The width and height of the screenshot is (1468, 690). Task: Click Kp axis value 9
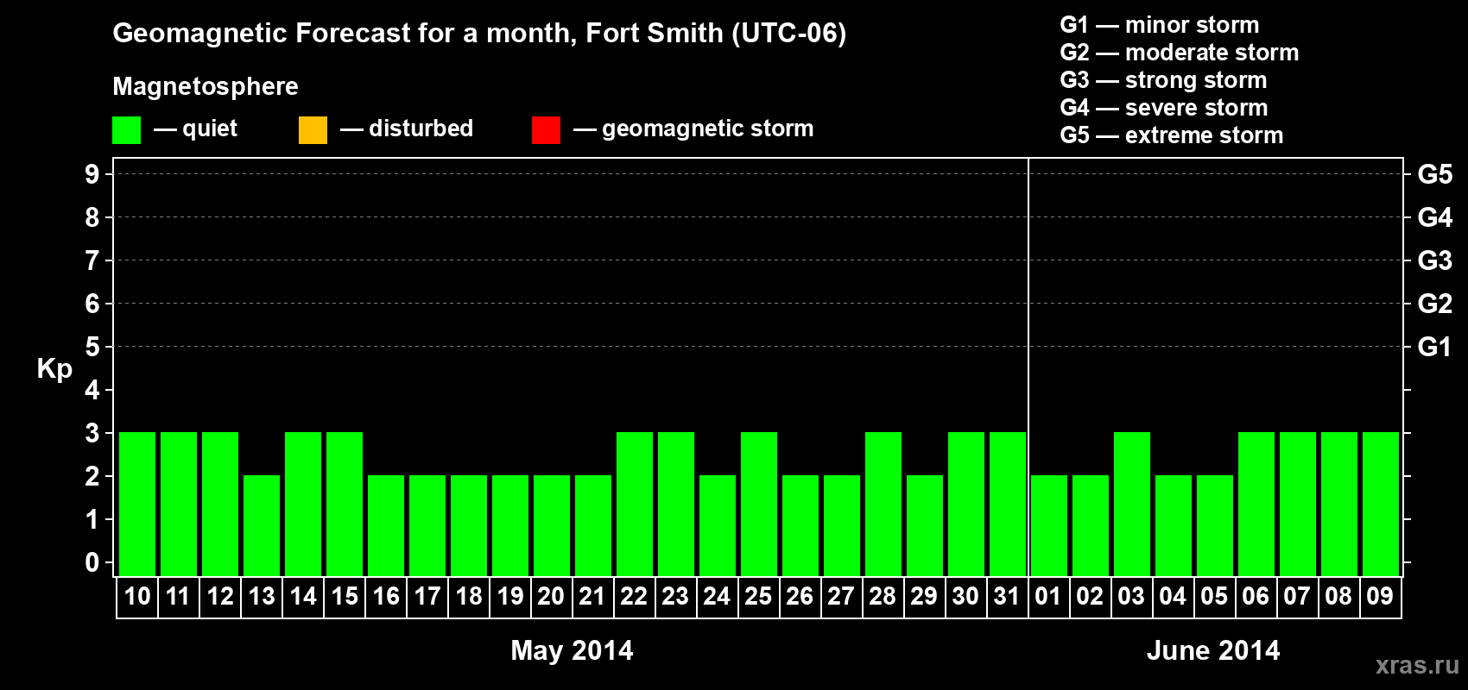(92, 174)
